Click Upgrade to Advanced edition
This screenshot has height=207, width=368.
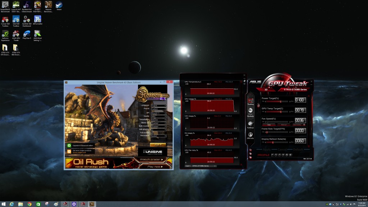pos(81,146)
